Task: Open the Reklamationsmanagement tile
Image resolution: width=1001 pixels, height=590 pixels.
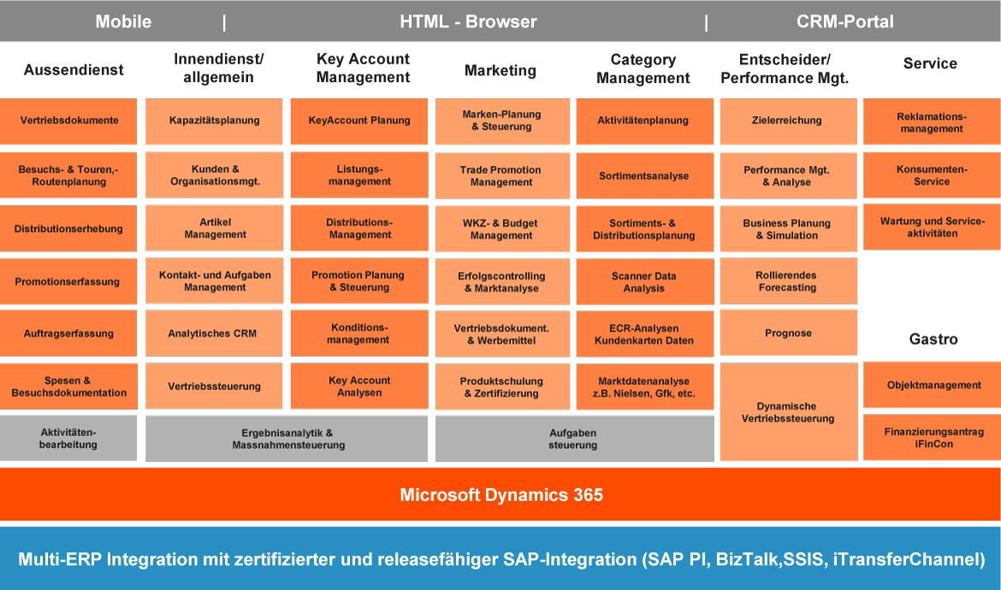Action: point(932,121)
